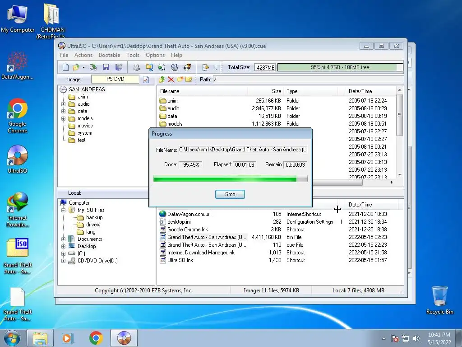Select the audio folder row in file list
The width and height of the screenshot is (462, 347).
(x=277, y=108)
